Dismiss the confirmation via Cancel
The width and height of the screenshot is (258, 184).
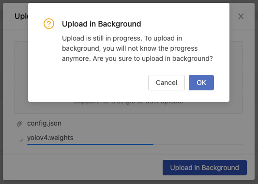[167, 83]
